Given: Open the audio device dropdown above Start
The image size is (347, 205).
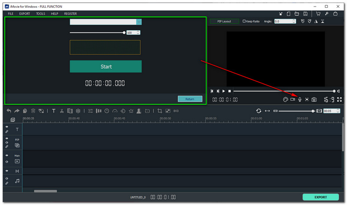Looking at the screenshot, I should 139,22.
